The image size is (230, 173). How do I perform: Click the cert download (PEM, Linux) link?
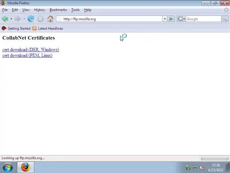click(27, 55)
